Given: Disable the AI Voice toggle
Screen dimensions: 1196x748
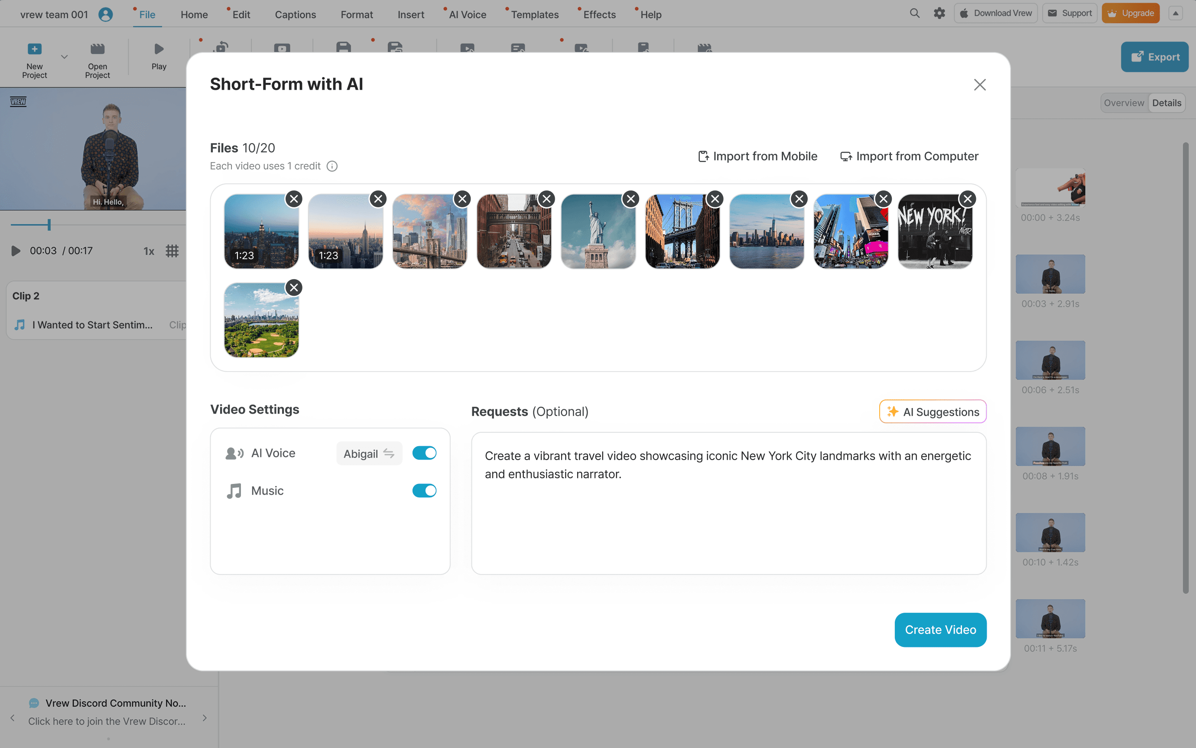Looking at the screenshot, I should (x=424, y=453).
